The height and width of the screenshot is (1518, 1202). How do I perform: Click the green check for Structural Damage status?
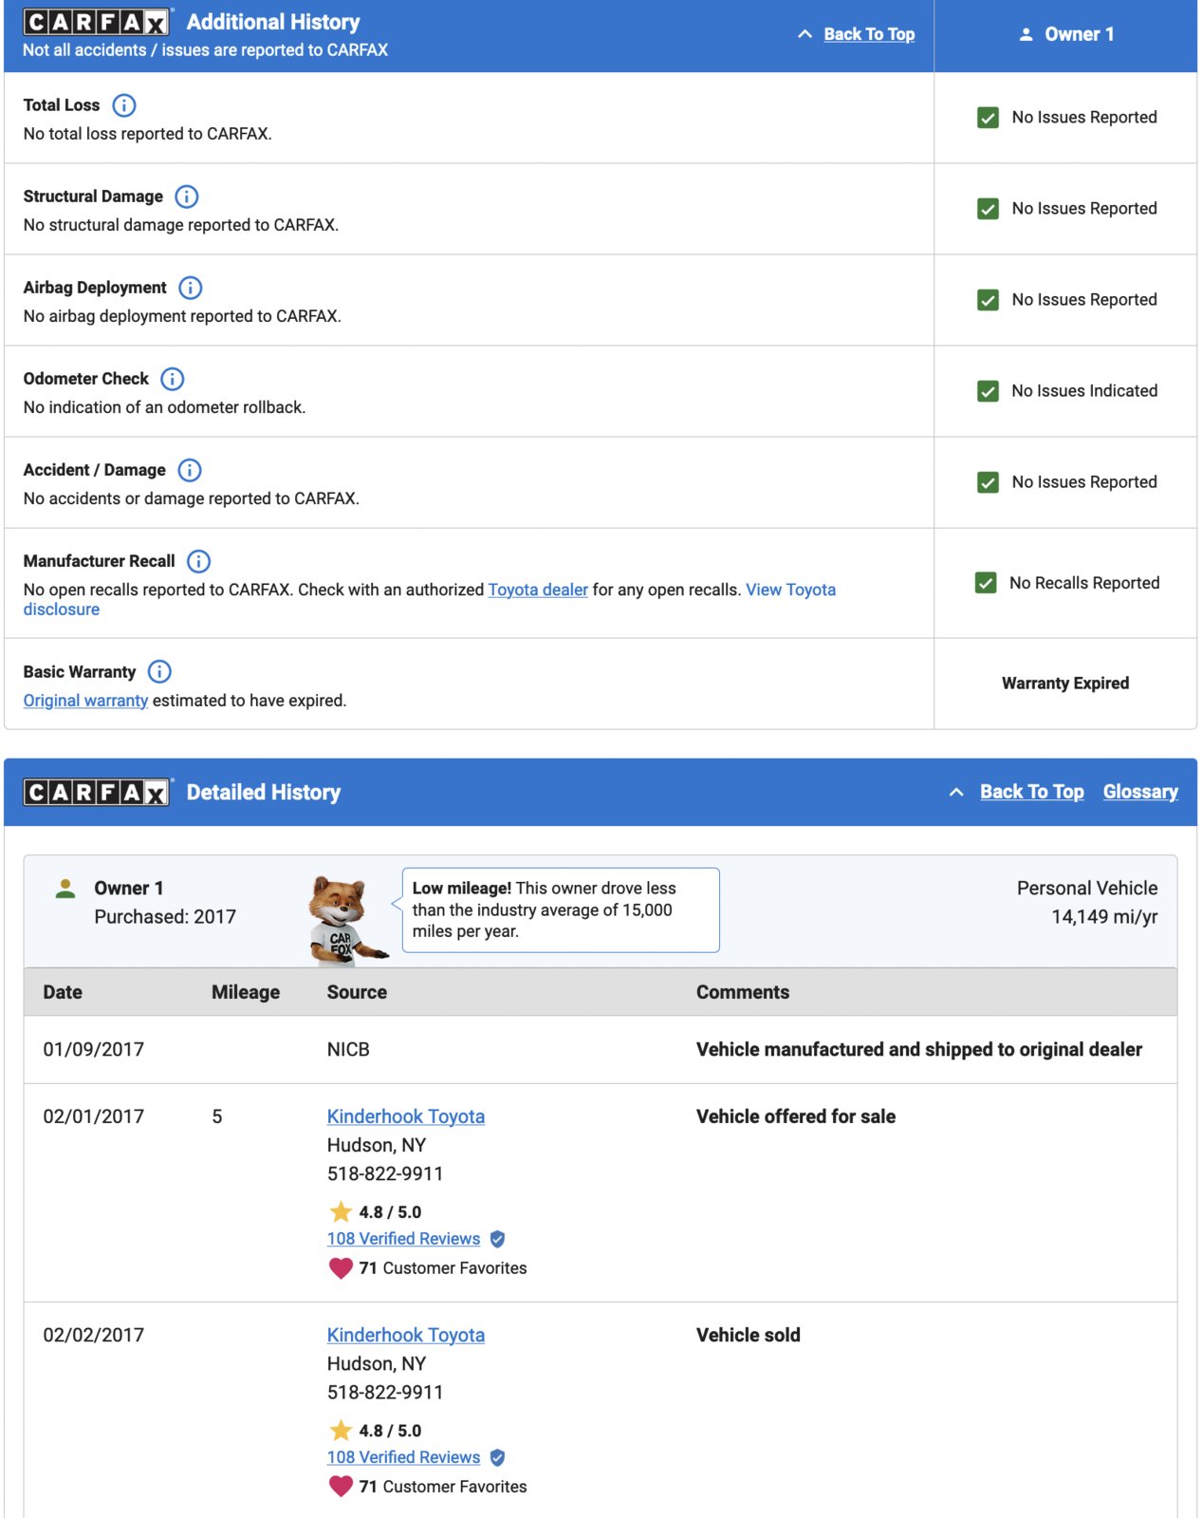[x=988, y=209]
